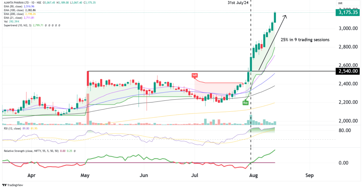Screen dimensions: 363x189
Task: Click the green Buy signal marker
Action: coord(245,102)
